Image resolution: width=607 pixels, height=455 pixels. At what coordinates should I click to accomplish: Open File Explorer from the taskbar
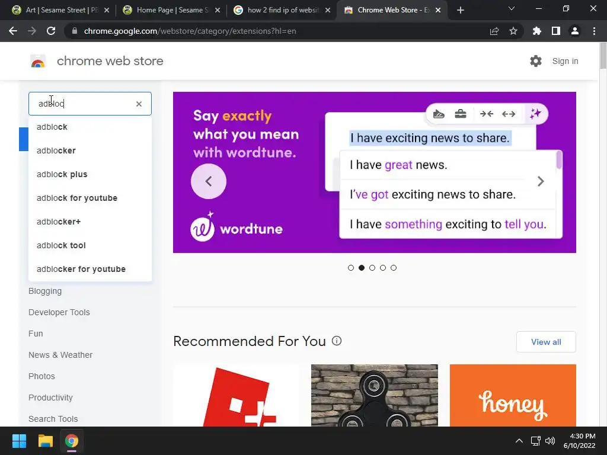tap(45, 441)
